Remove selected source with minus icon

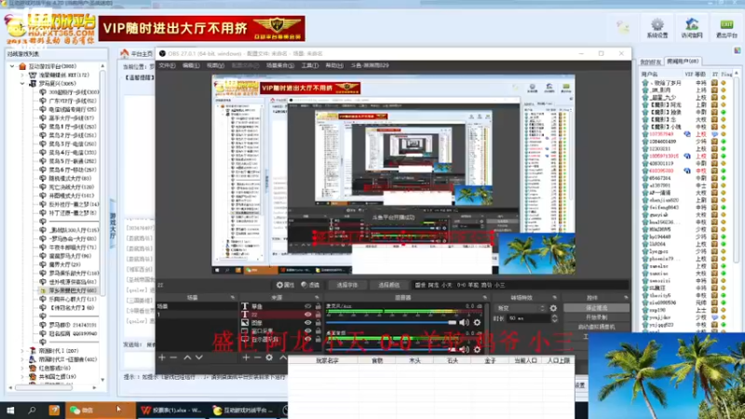tap(257, 358)
